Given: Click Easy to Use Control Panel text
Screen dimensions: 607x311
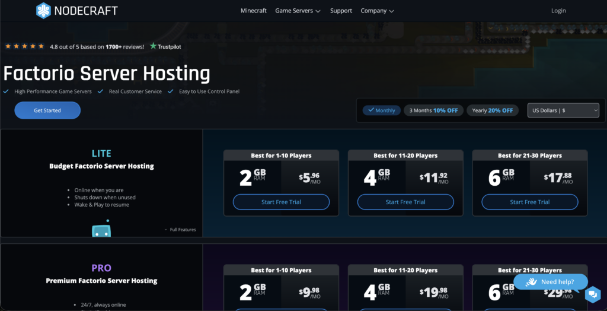Looking at the screenshot, I should point(209,91).
